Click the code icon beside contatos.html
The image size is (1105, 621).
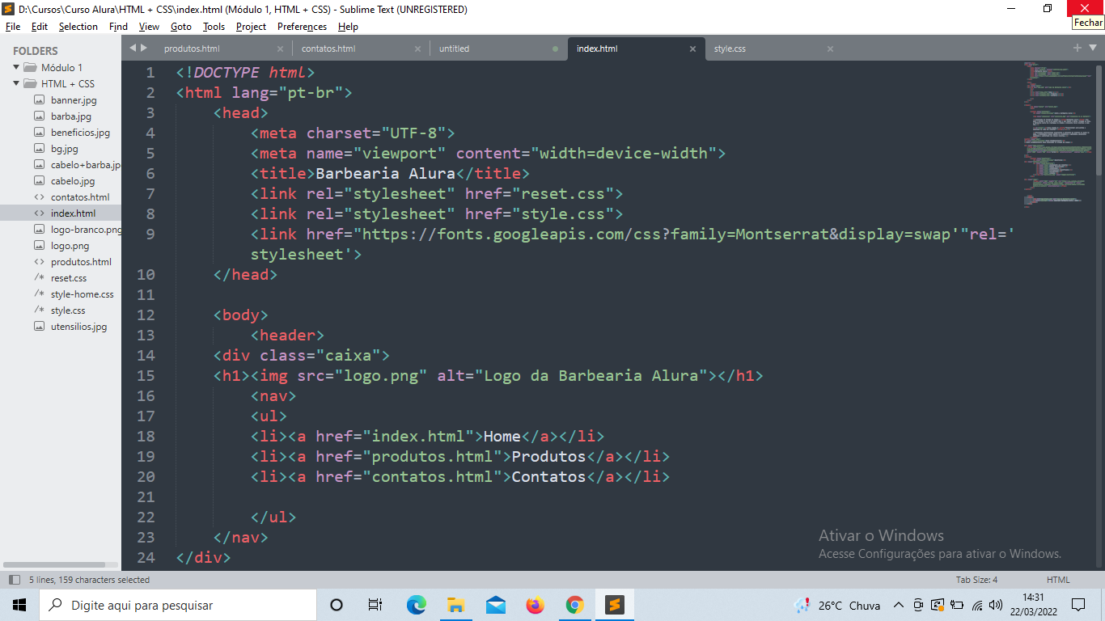coord(39,197)
